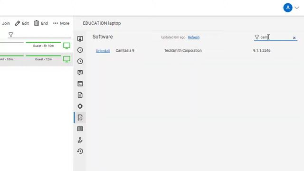Open the Event log list tab icon
This screenshot has width=304, height=171.
click(80, 129)
